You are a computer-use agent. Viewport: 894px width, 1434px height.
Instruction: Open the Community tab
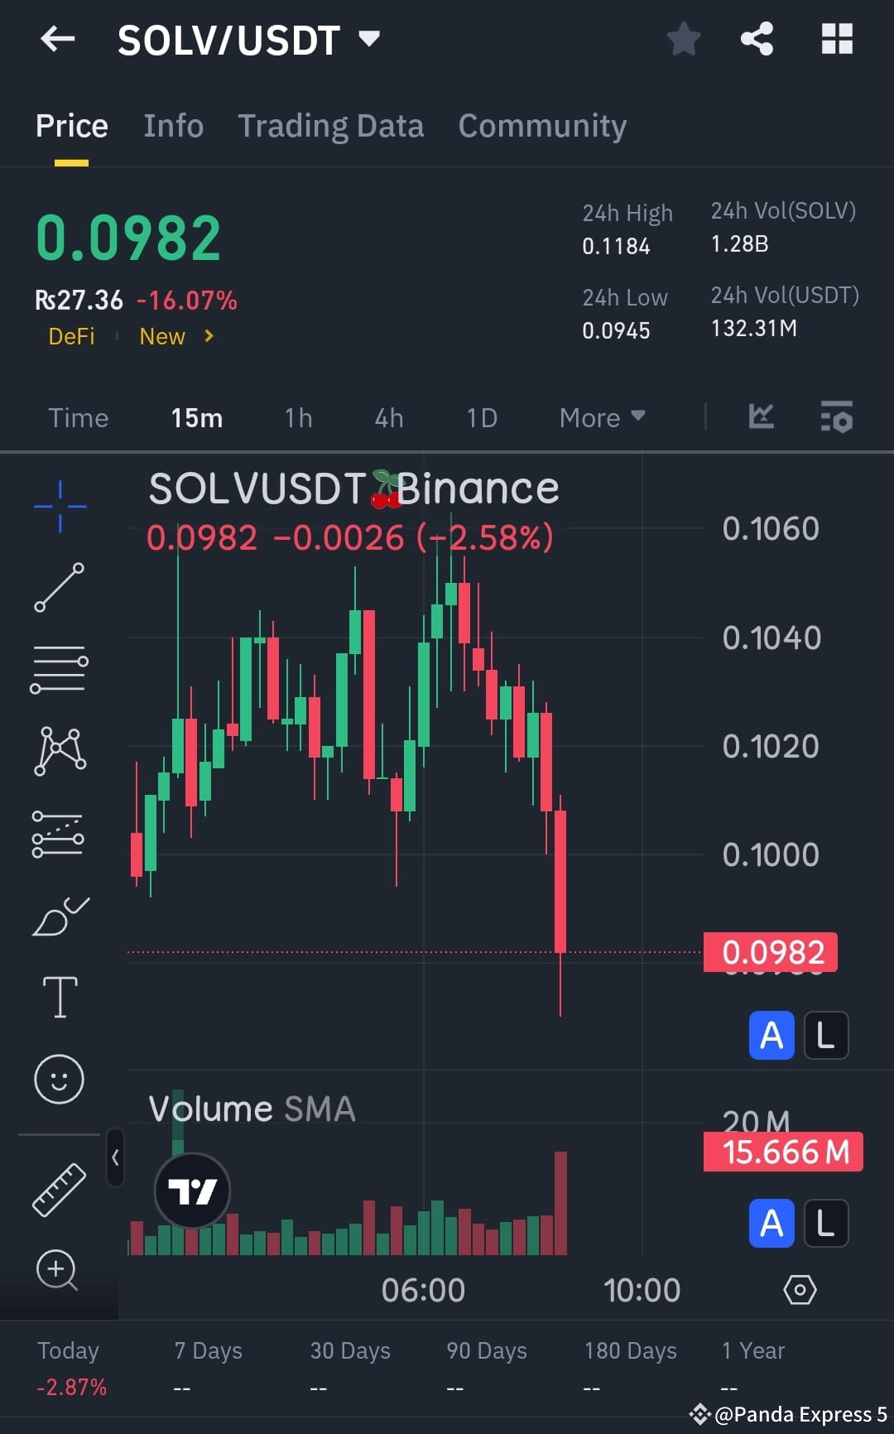(541, 125)
